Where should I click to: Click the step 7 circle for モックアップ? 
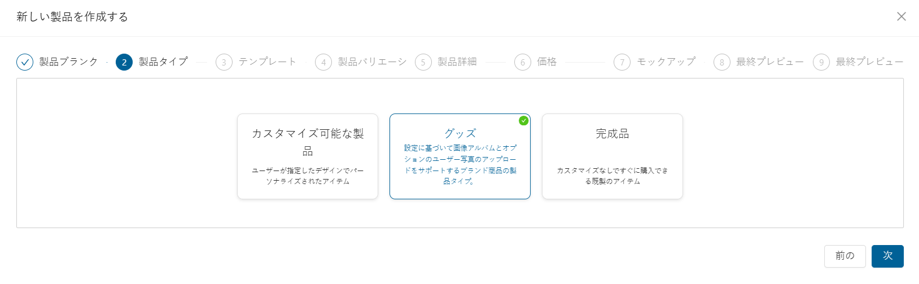(x=622, y=62)
